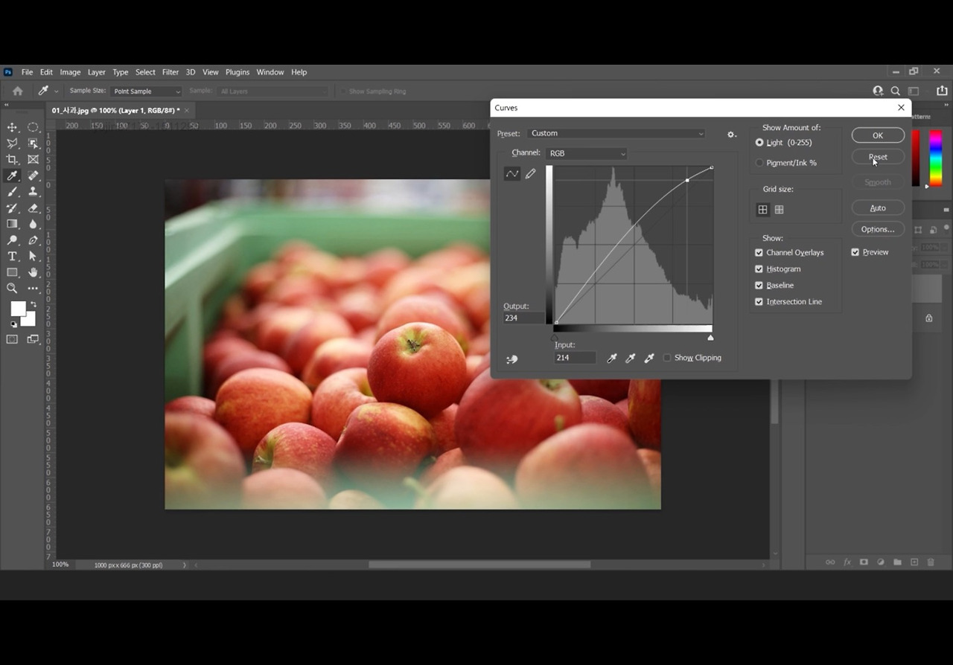Uncheck the Histogram checkbox
Screen dimensions: 953x665
point(759,269)
